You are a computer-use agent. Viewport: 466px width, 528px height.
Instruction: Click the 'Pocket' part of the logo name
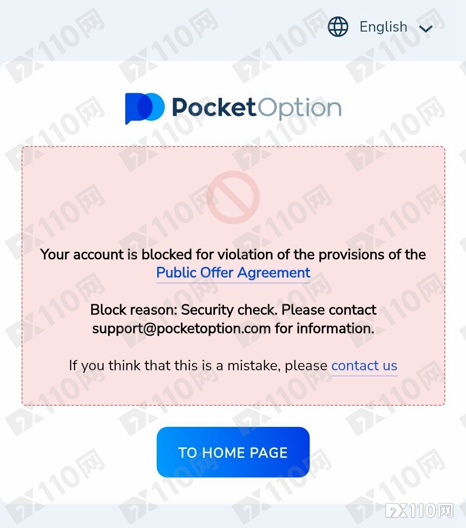click(x=214, y=107)
